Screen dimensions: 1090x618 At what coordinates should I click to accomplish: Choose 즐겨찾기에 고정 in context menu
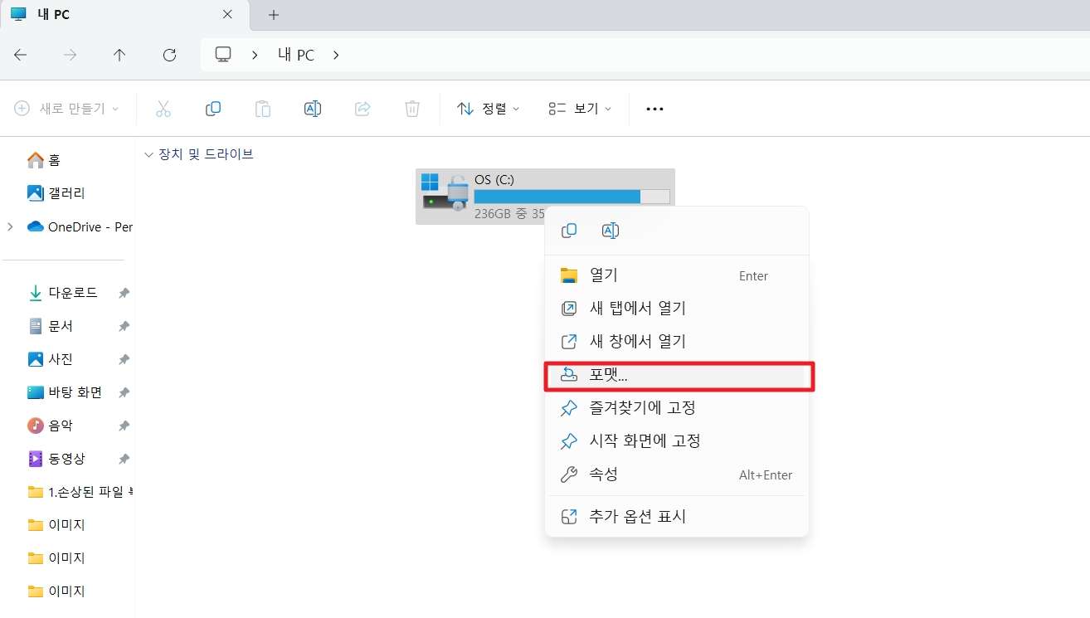pyautogui.click(x=677, y=408)
